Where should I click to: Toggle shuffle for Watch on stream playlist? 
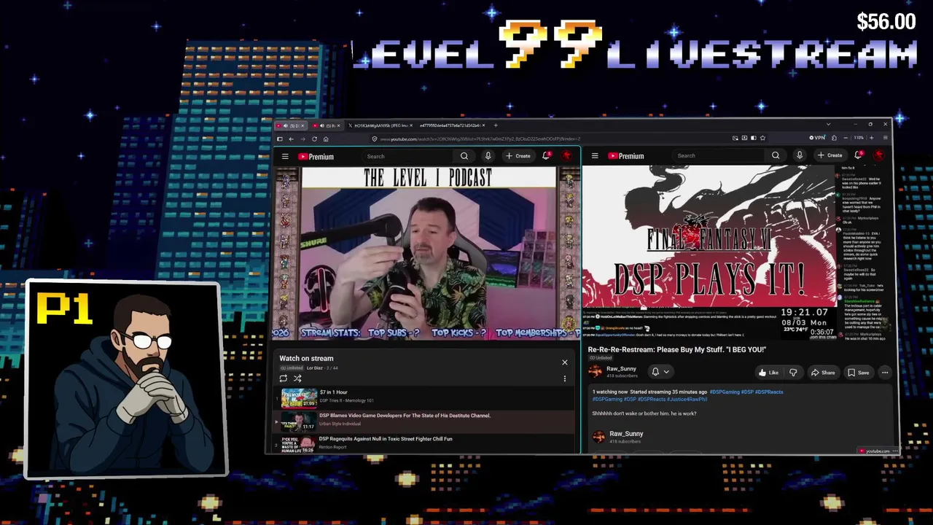[297, 378]
